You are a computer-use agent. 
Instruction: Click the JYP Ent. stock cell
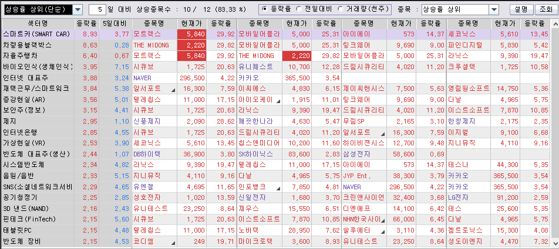[364, 176]
